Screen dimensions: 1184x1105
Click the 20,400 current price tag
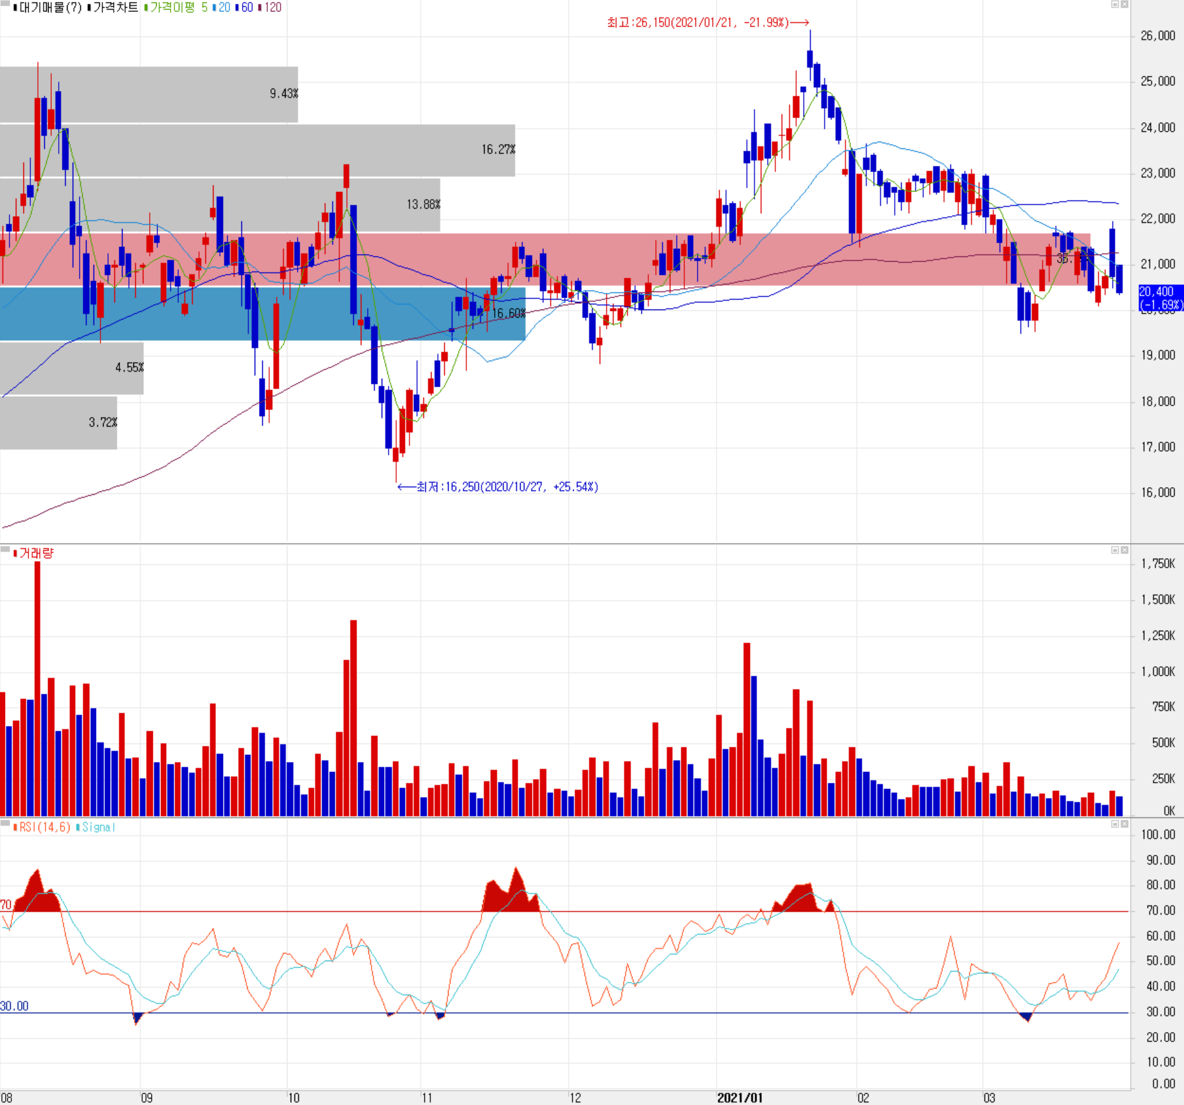click(x=1160, y=298)
